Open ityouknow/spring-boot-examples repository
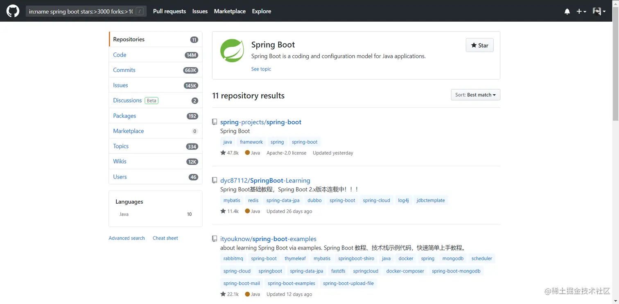The height and width of the screenshot is (304, 619). (268, 238)
